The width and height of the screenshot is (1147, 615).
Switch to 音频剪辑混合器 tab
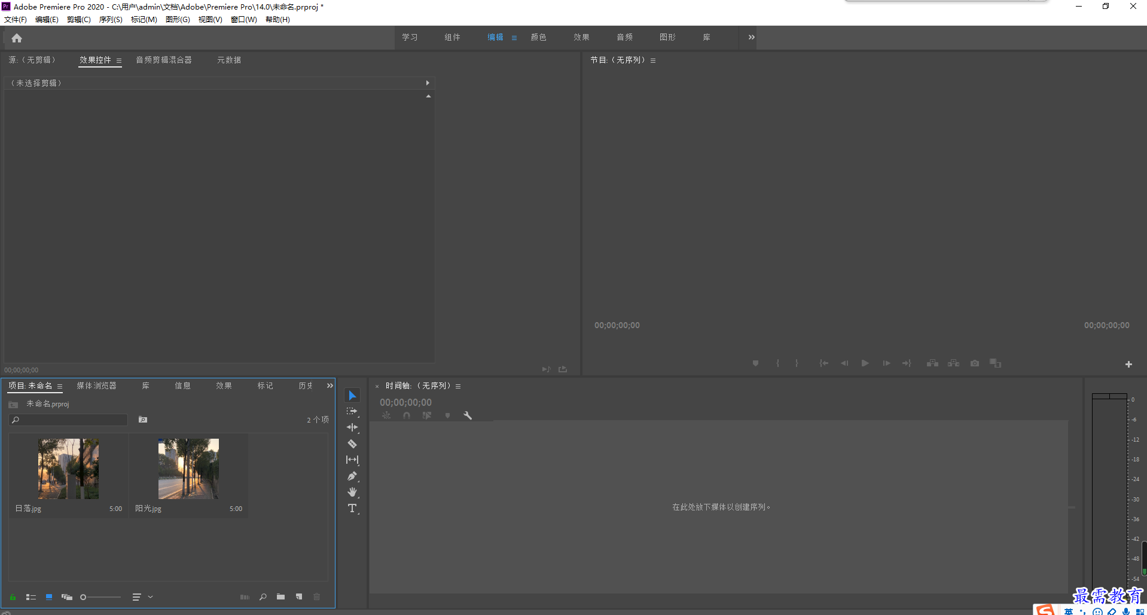pyautogui.click(x=164, y=60)
